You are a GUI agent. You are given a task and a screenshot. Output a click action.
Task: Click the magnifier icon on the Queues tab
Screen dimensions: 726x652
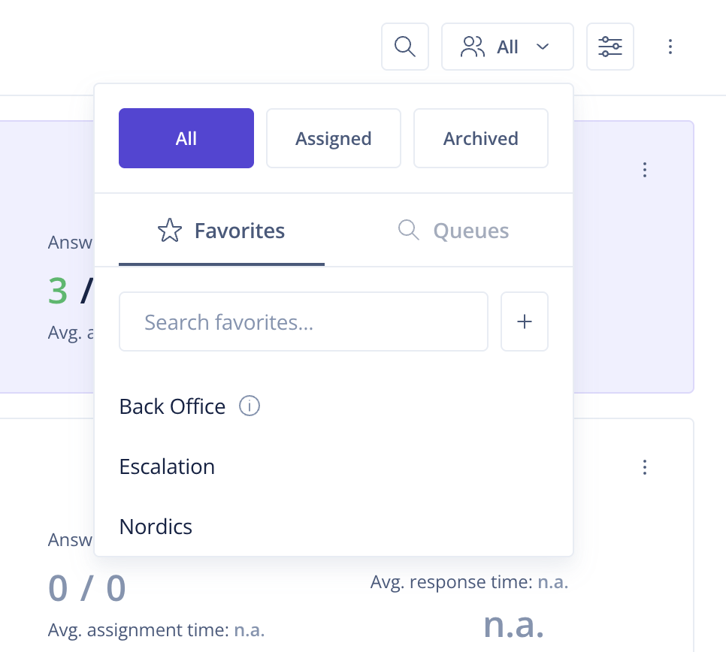tap(408, 231)
